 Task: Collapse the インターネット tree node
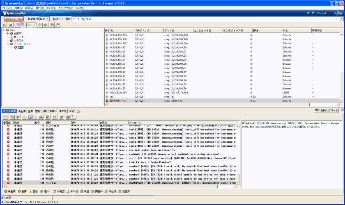8,44
